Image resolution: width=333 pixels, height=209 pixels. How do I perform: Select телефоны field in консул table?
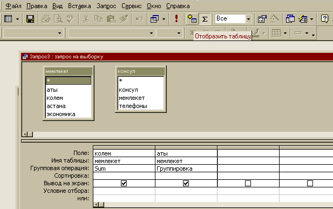(141, 106)
